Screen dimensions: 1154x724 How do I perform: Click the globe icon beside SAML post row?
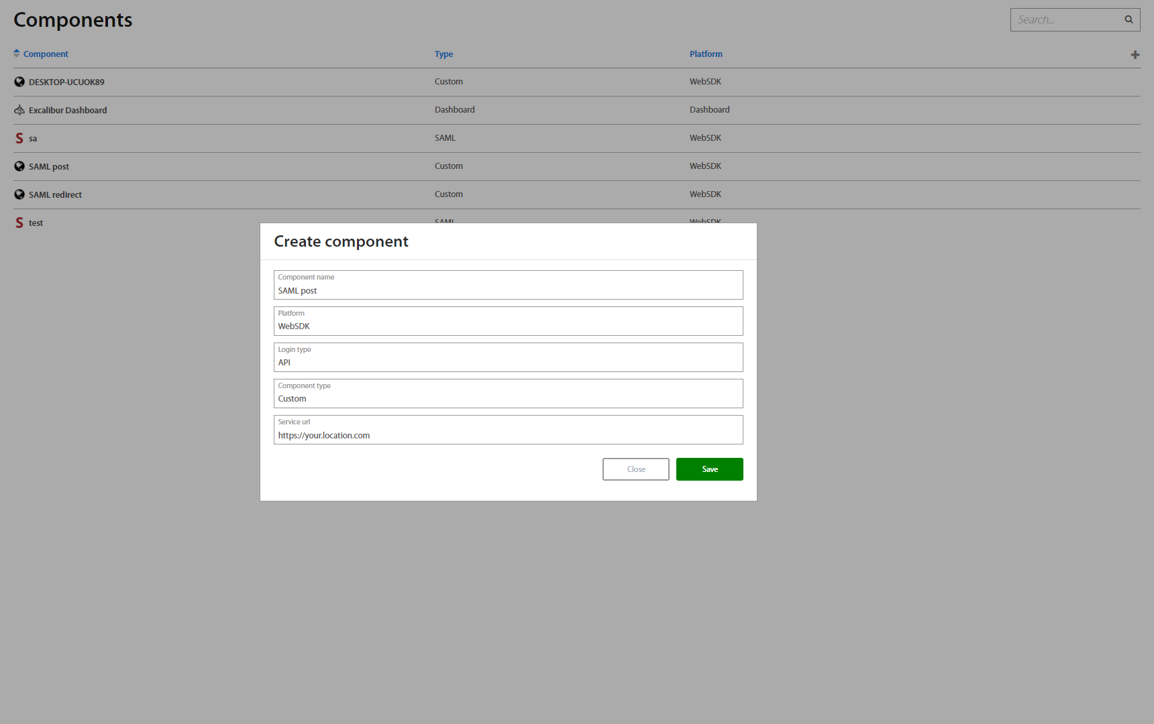click(x=19, y=166)
